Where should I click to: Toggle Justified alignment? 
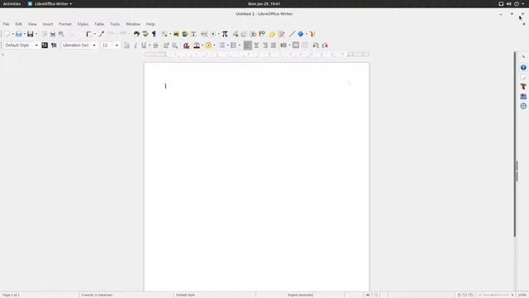point(274,46)
